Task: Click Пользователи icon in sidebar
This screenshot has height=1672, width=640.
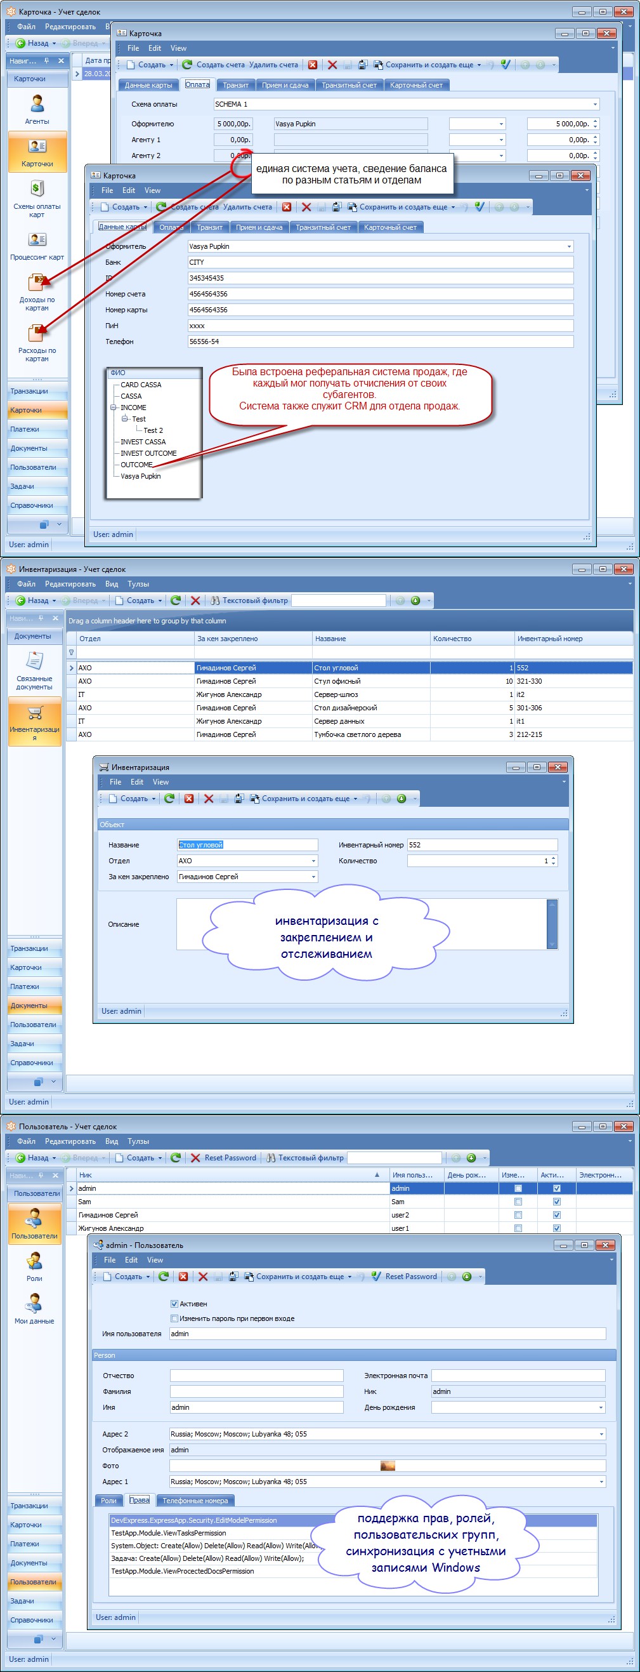Action: pos(34,1224)
